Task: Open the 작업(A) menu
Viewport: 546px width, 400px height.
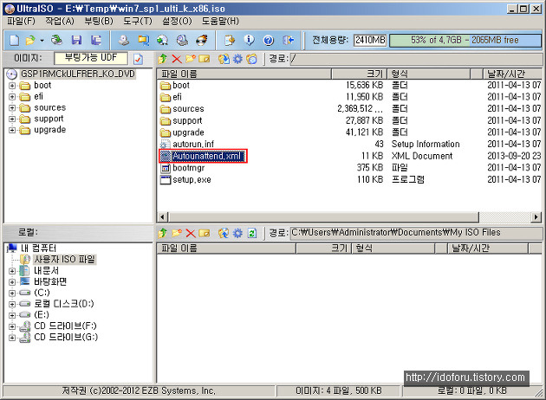Action: (60, 22)
